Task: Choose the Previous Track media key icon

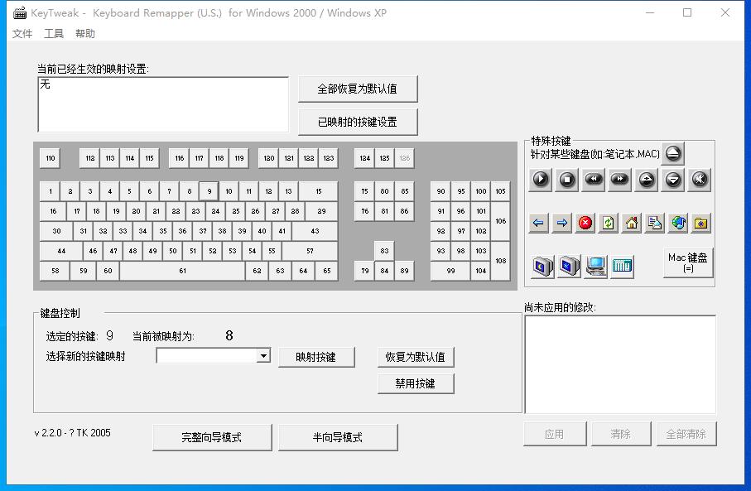Action: coord(594,180)
